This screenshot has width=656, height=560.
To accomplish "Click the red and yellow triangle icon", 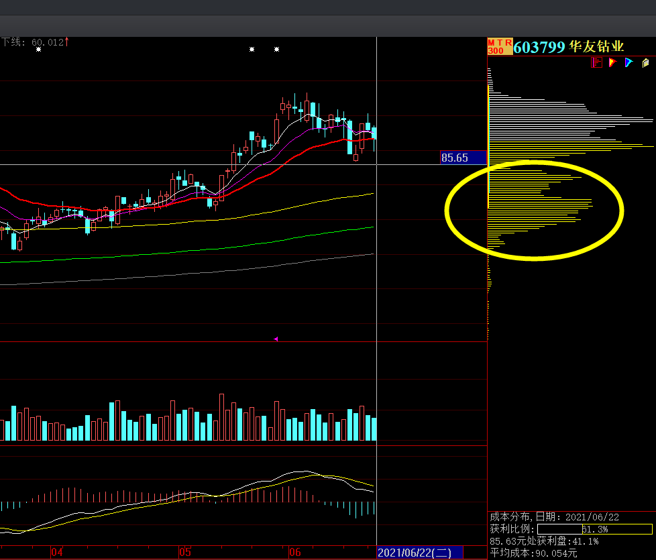I will click(612, 62).
